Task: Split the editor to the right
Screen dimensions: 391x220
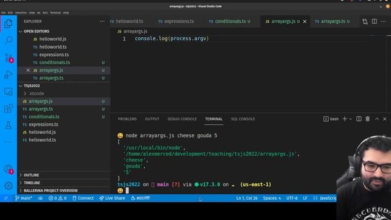Action: (x=375, y=21)
